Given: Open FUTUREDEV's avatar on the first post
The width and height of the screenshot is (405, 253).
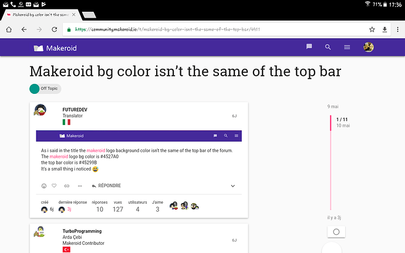Looking at the screenshot, I should [41, 110].
